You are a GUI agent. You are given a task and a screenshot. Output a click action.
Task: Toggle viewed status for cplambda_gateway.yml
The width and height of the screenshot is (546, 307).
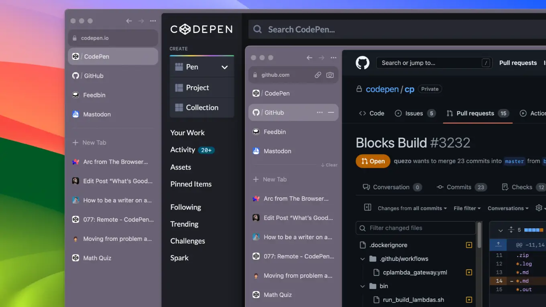(x=469, y=272)
